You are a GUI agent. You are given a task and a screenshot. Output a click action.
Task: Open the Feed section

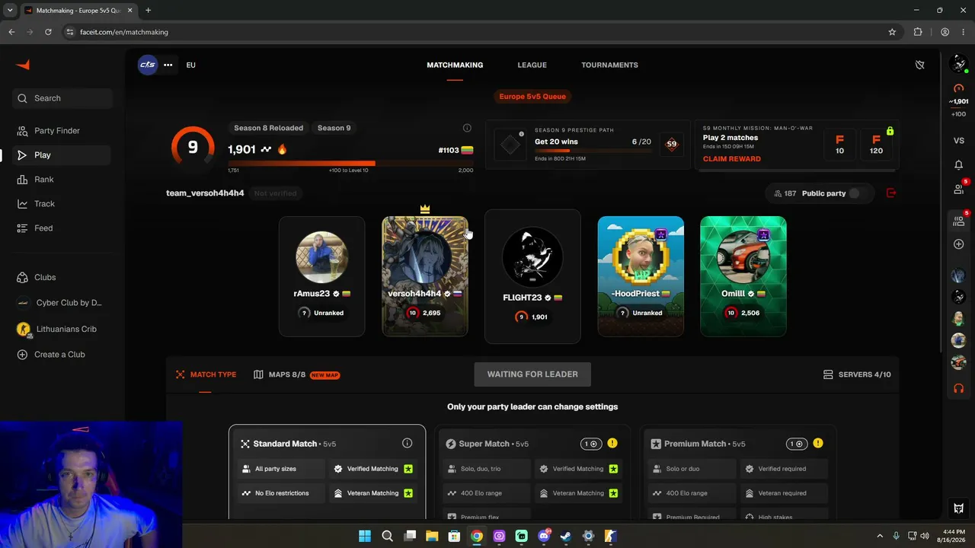62,228
